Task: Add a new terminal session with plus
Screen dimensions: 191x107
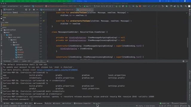Action: point(48,61)
